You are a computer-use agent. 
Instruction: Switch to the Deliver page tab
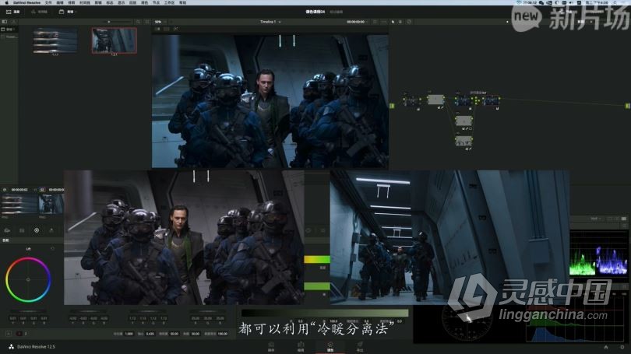[360, 347]
